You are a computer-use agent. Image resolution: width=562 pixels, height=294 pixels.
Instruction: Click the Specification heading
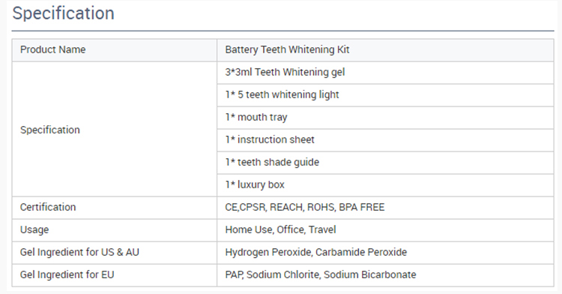point(64,13)
